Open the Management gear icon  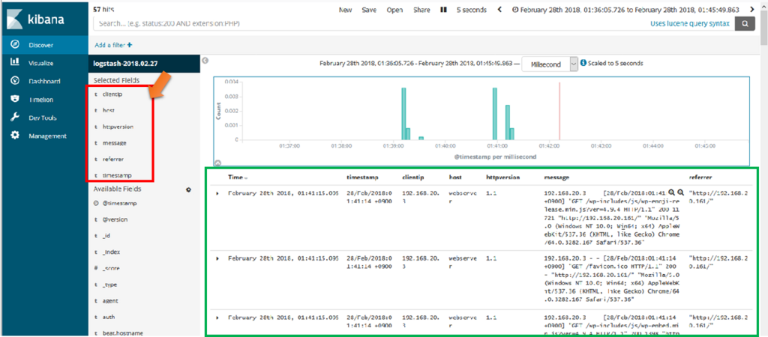[x=15, y=136]
